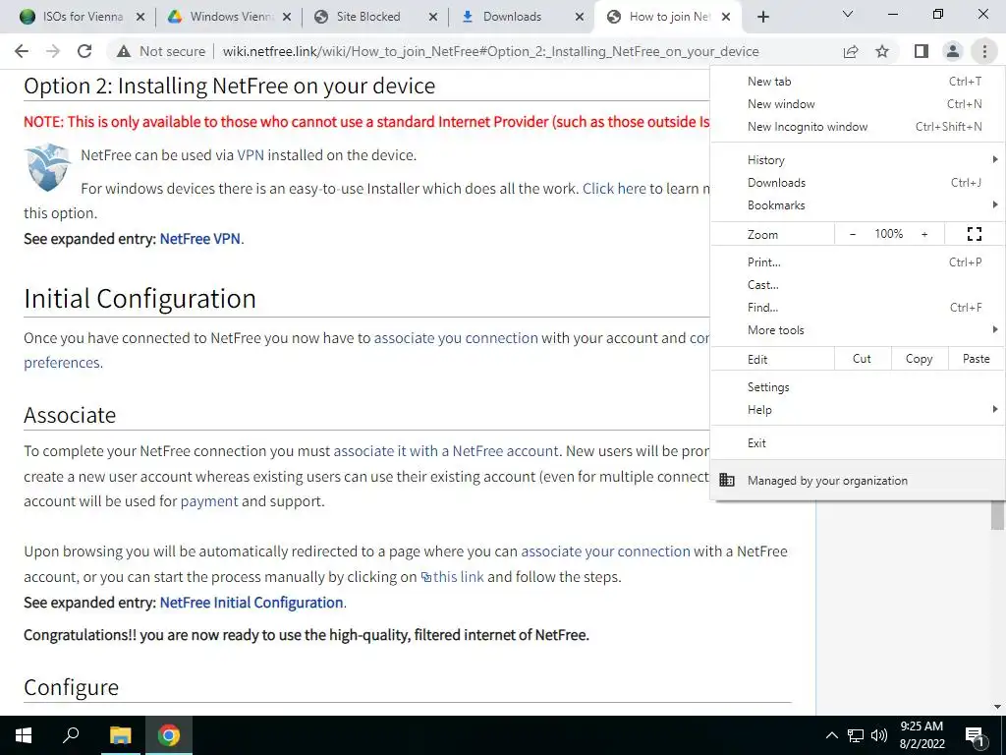Click Copy in the Edit row
Image resolution: width=1006 pixels, height=755 pixels.
pos(919,359)
